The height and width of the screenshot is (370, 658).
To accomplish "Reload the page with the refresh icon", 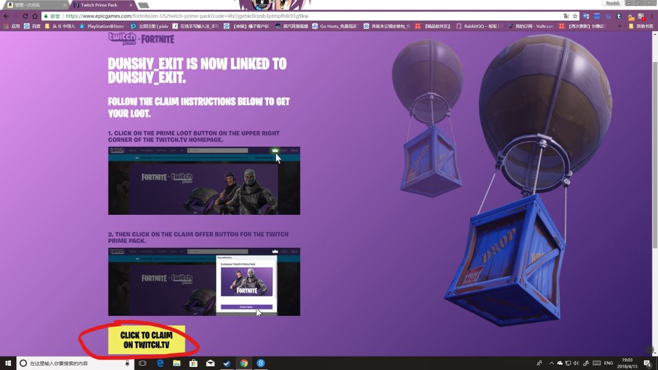I will coord(25,16).
